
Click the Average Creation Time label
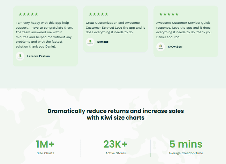[x=186, y=153]
